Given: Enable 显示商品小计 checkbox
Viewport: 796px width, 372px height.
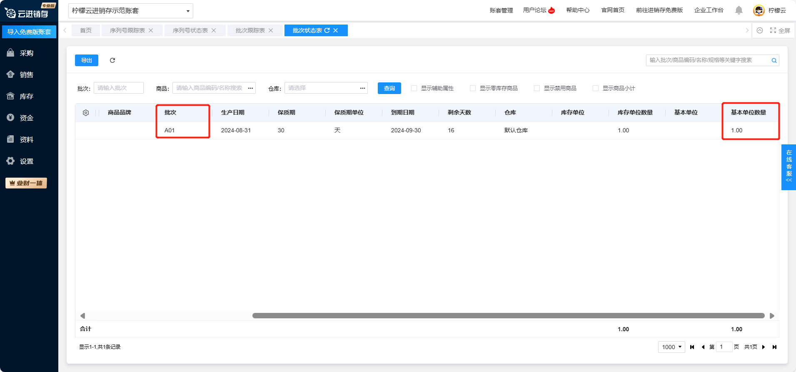Looking at the screenshot, I should (x=596, y=88).
